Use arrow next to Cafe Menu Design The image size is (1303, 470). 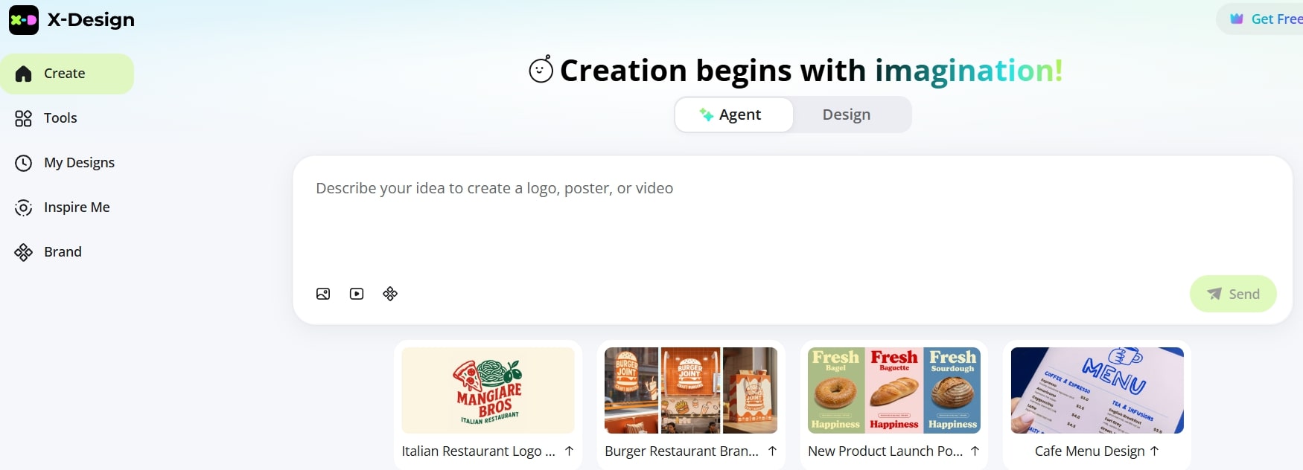(1155, 451)
